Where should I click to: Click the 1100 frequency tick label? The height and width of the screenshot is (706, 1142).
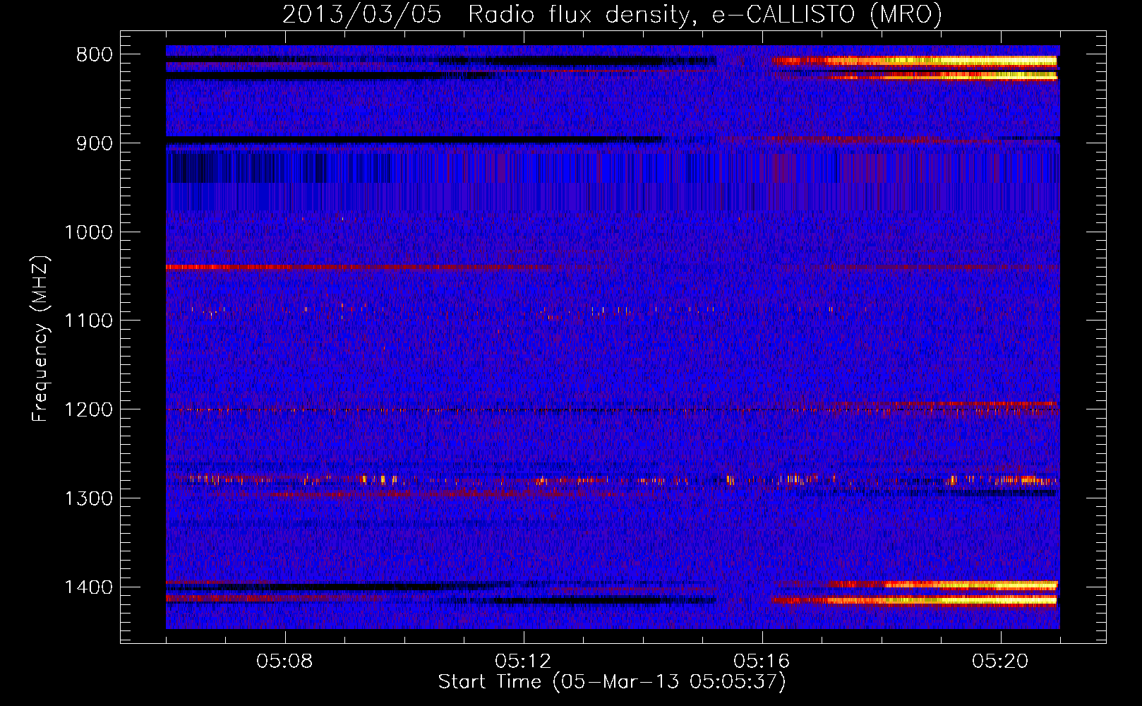click(x=88, y=321)
